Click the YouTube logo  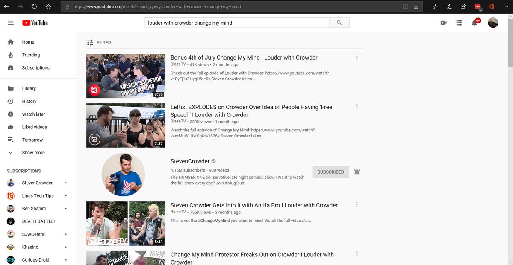coord(35,23)
